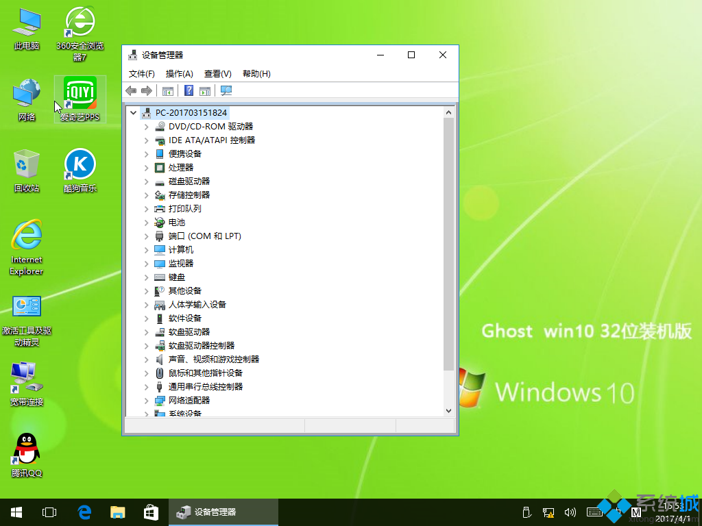Expand the 监视器 node

coord(147,264)
